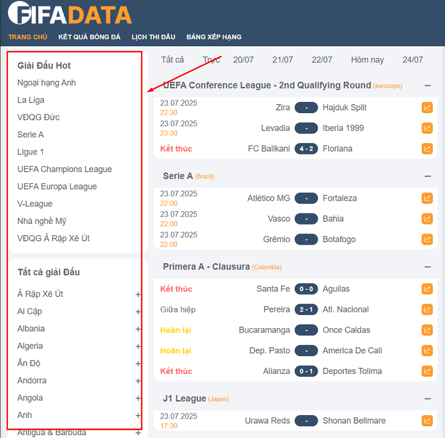Open Serie A hot league link

(31, 134)
